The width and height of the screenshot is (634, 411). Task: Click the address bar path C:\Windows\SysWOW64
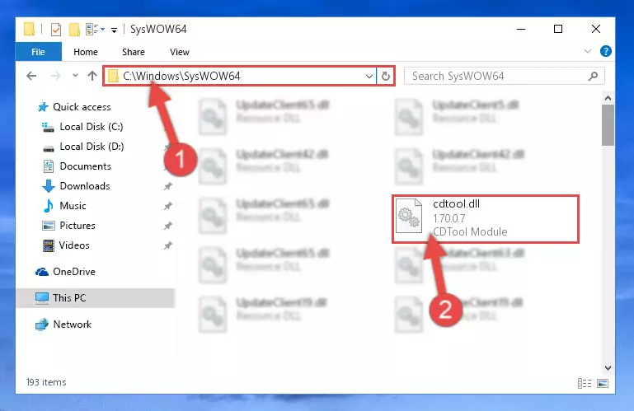pos(181,76)
